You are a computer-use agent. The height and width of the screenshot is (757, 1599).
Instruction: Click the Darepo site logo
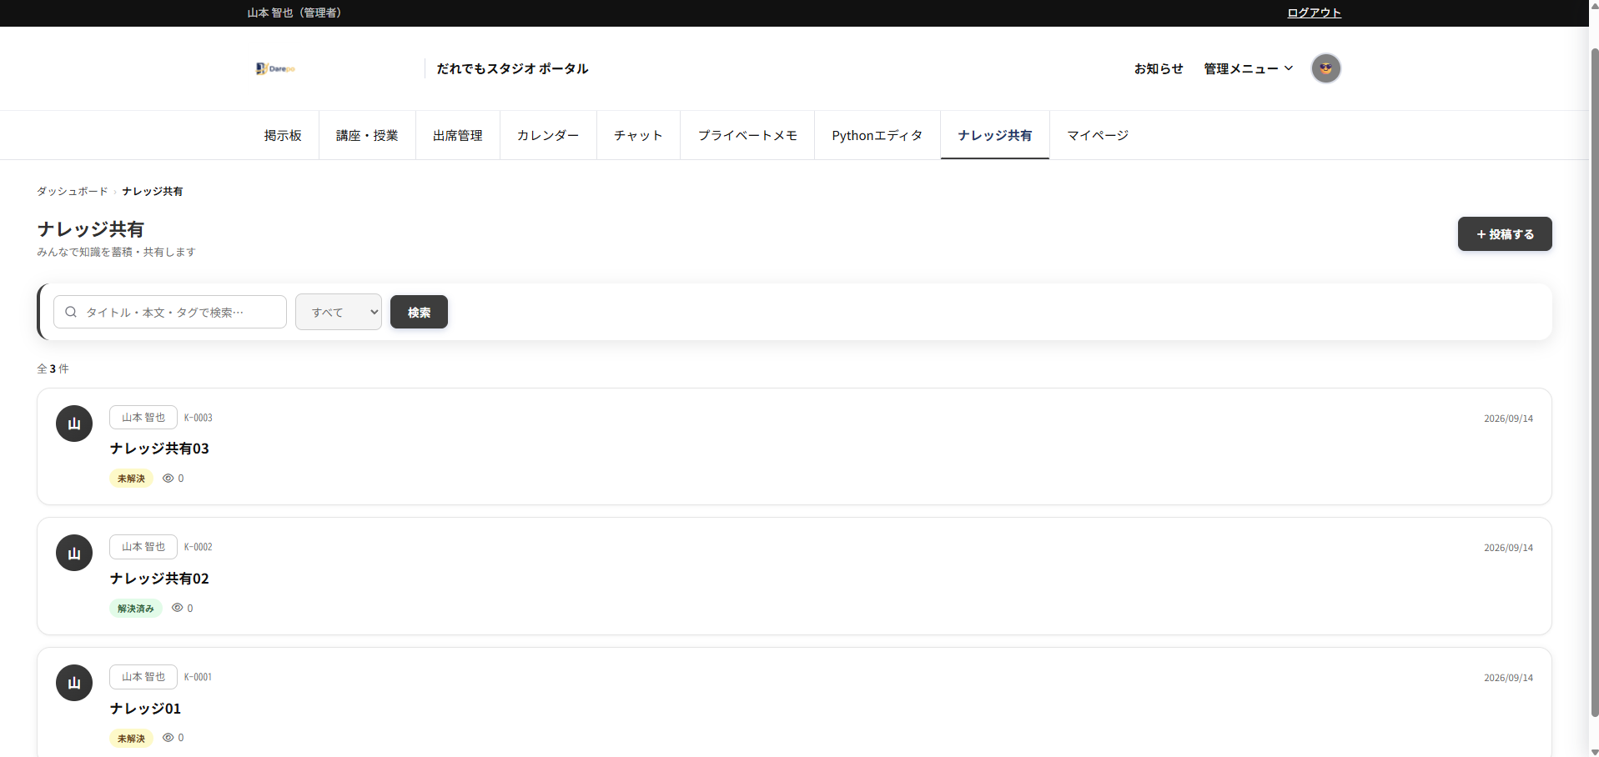275,68
